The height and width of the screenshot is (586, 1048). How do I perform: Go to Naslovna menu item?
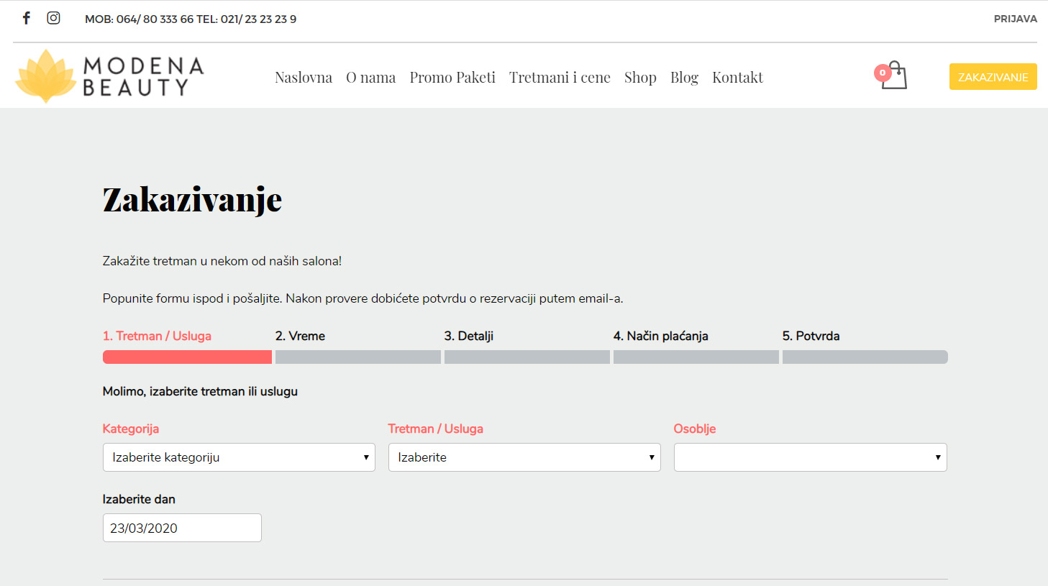tap(303, 78)
